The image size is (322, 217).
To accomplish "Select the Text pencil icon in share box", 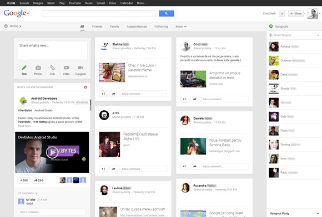I will pyautogui.click(x=24, y=68).
